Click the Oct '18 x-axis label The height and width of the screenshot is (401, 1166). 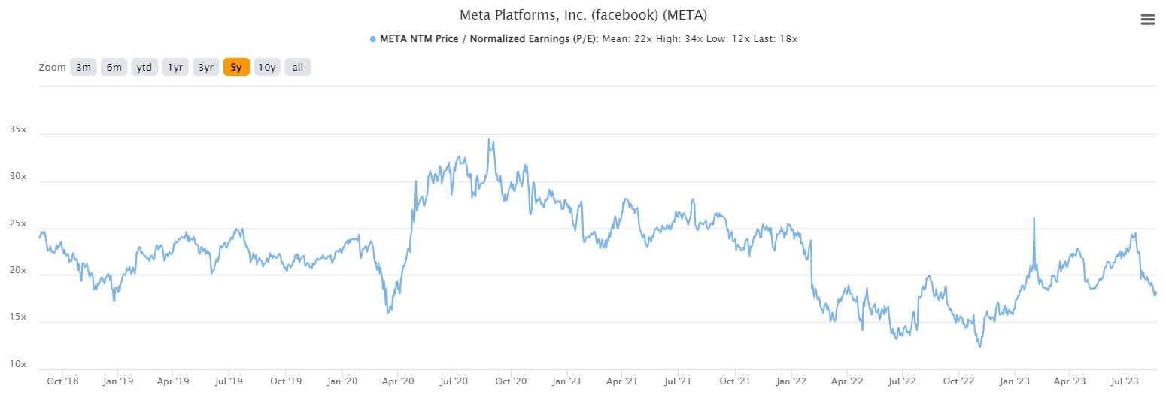(62, 382)
